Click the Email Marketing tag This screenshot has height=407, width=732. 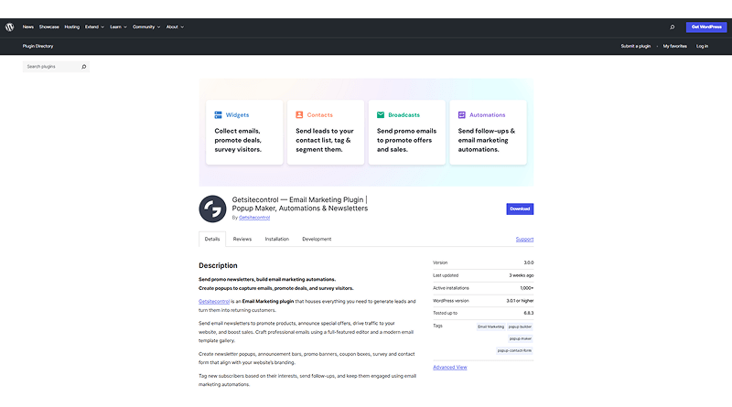coord(490,327)
